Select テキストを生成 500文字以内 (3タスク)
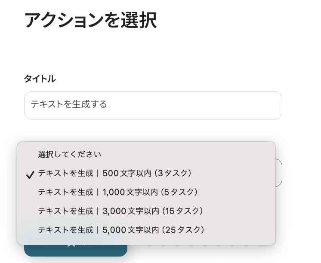 pos(114,173)
